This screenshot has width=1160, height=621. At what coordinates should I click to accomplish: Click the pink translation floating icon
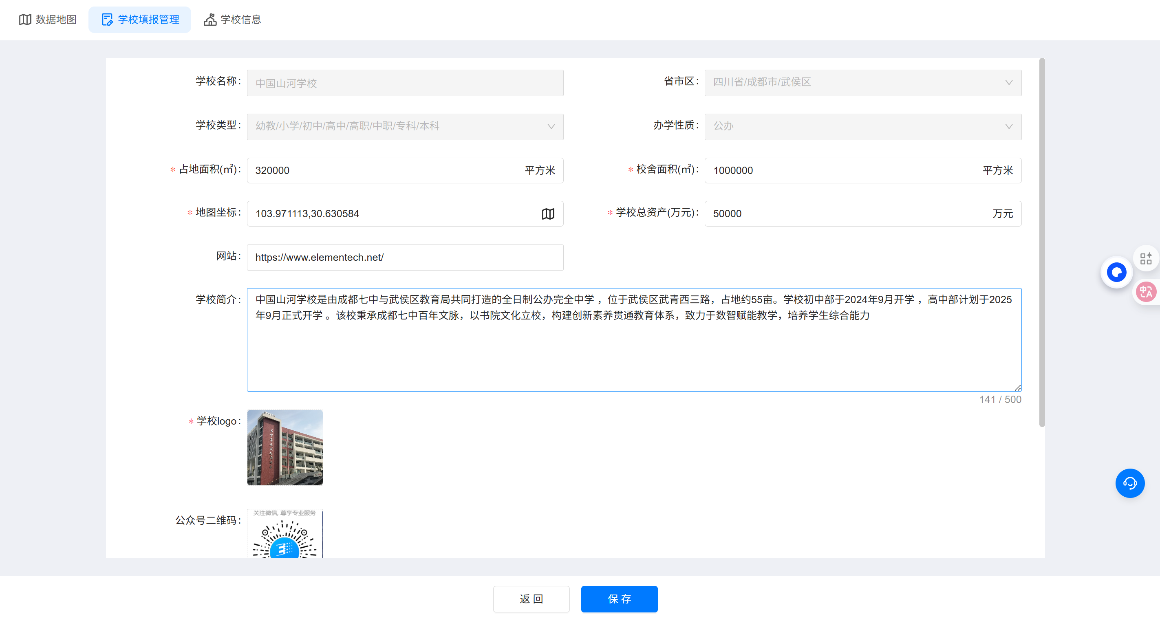tap(1146, 292)
